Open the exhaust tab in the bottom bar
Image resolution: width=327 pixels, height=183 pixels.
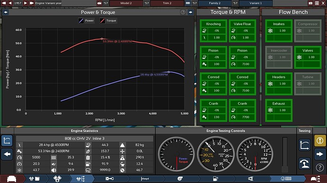click(x=251, y=179)
